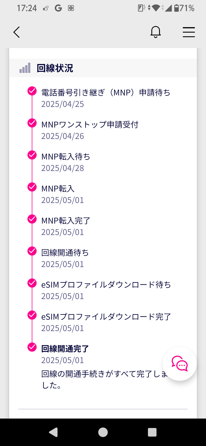Tap check mark beside MNPワンストップ申請受付

(x=32, y=123)
